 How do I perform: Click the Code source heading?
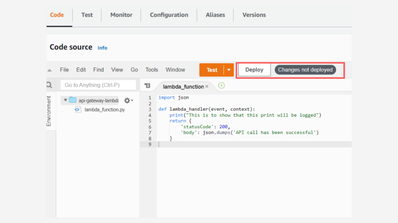71,47
